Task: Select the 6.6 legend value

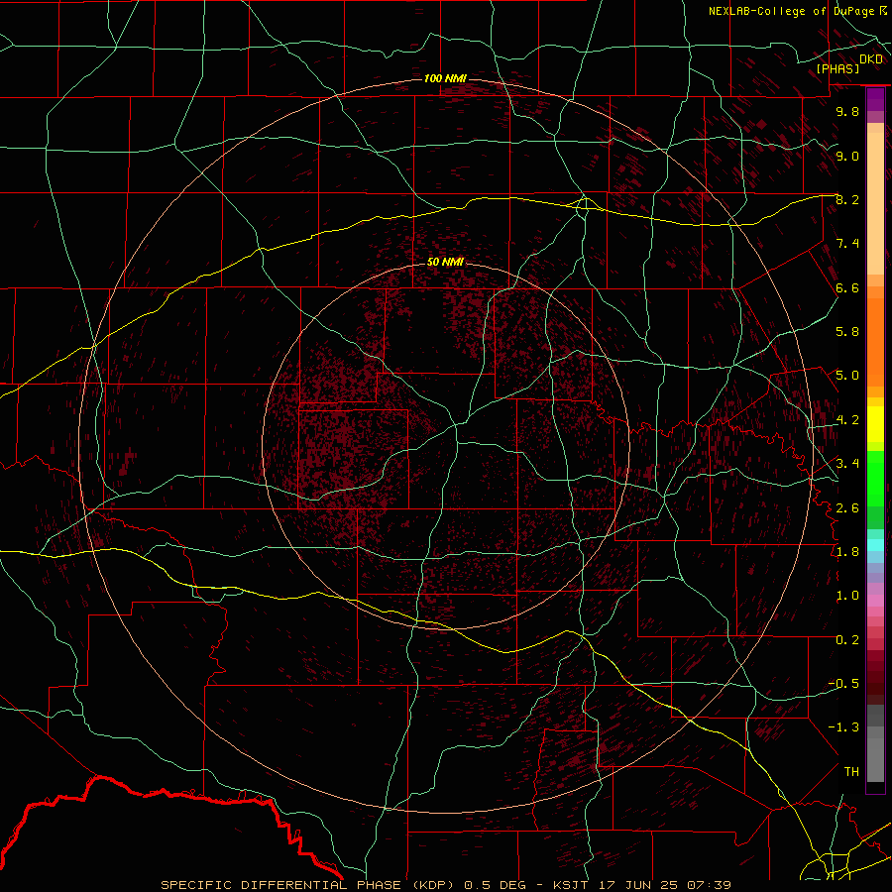Action: tap(847, 288)
